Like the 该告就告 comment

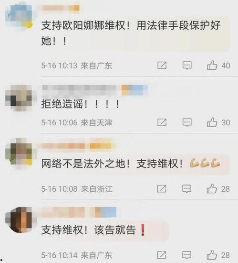pyautogui.click(x=212, y=255)
